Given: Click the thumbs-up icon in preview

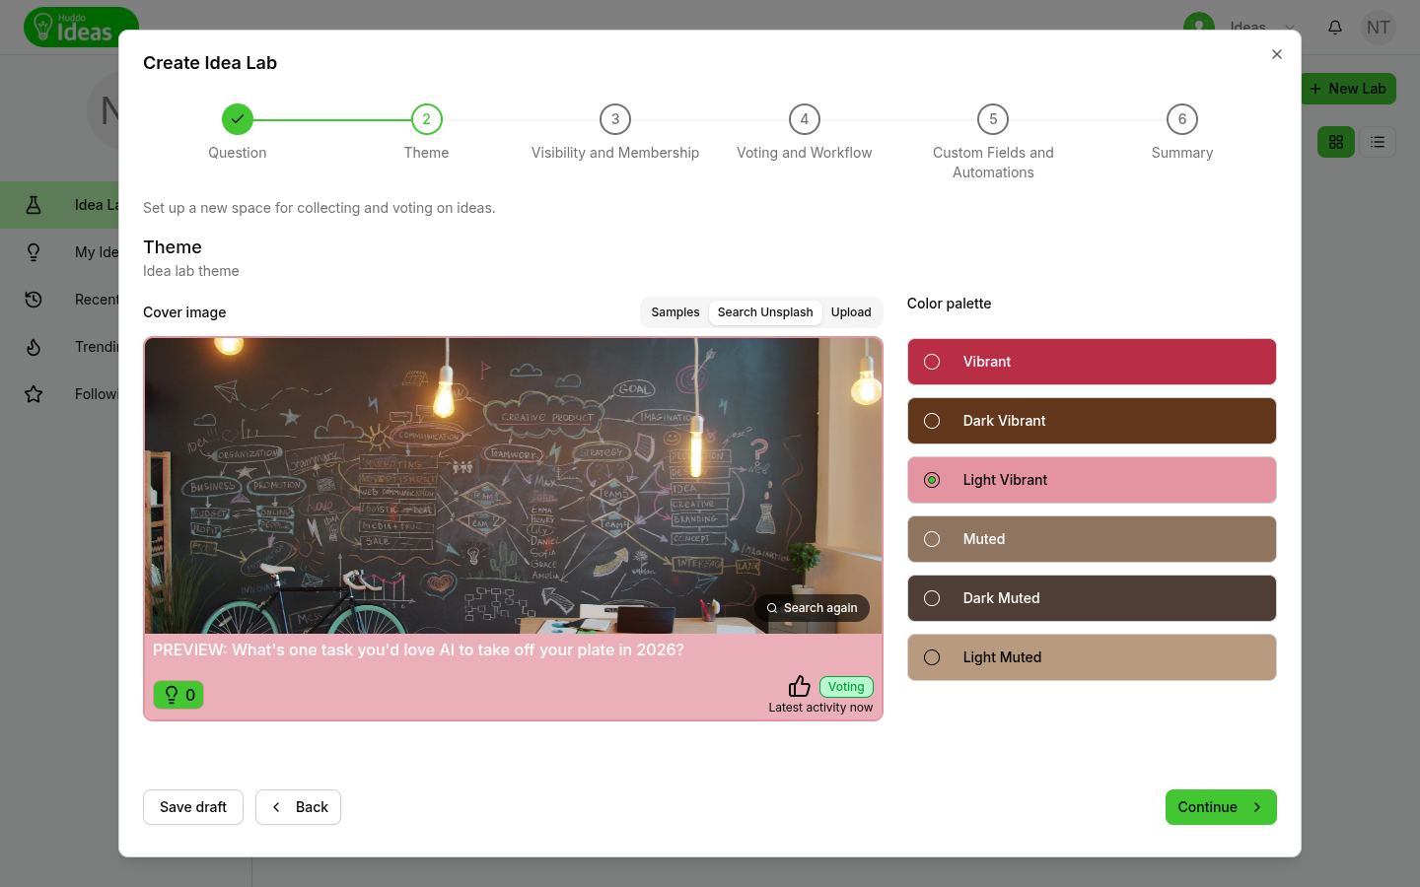Looking at the screenshot, I should (x=800, y=686).
